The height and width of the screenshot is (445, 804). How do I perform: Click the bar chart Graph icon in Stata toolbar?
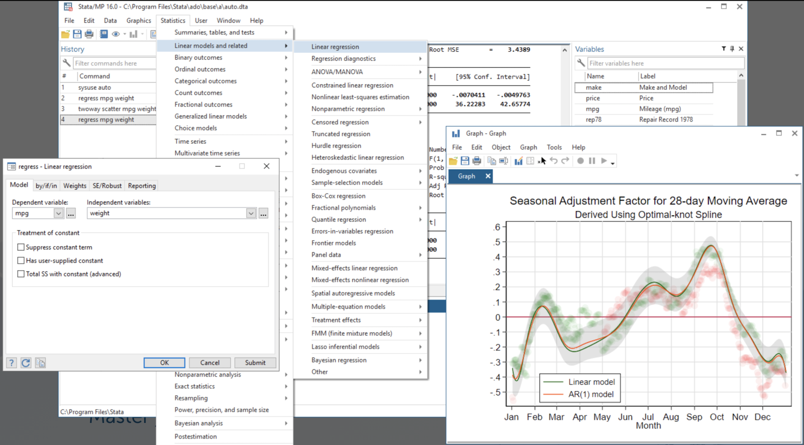point(133,34)
